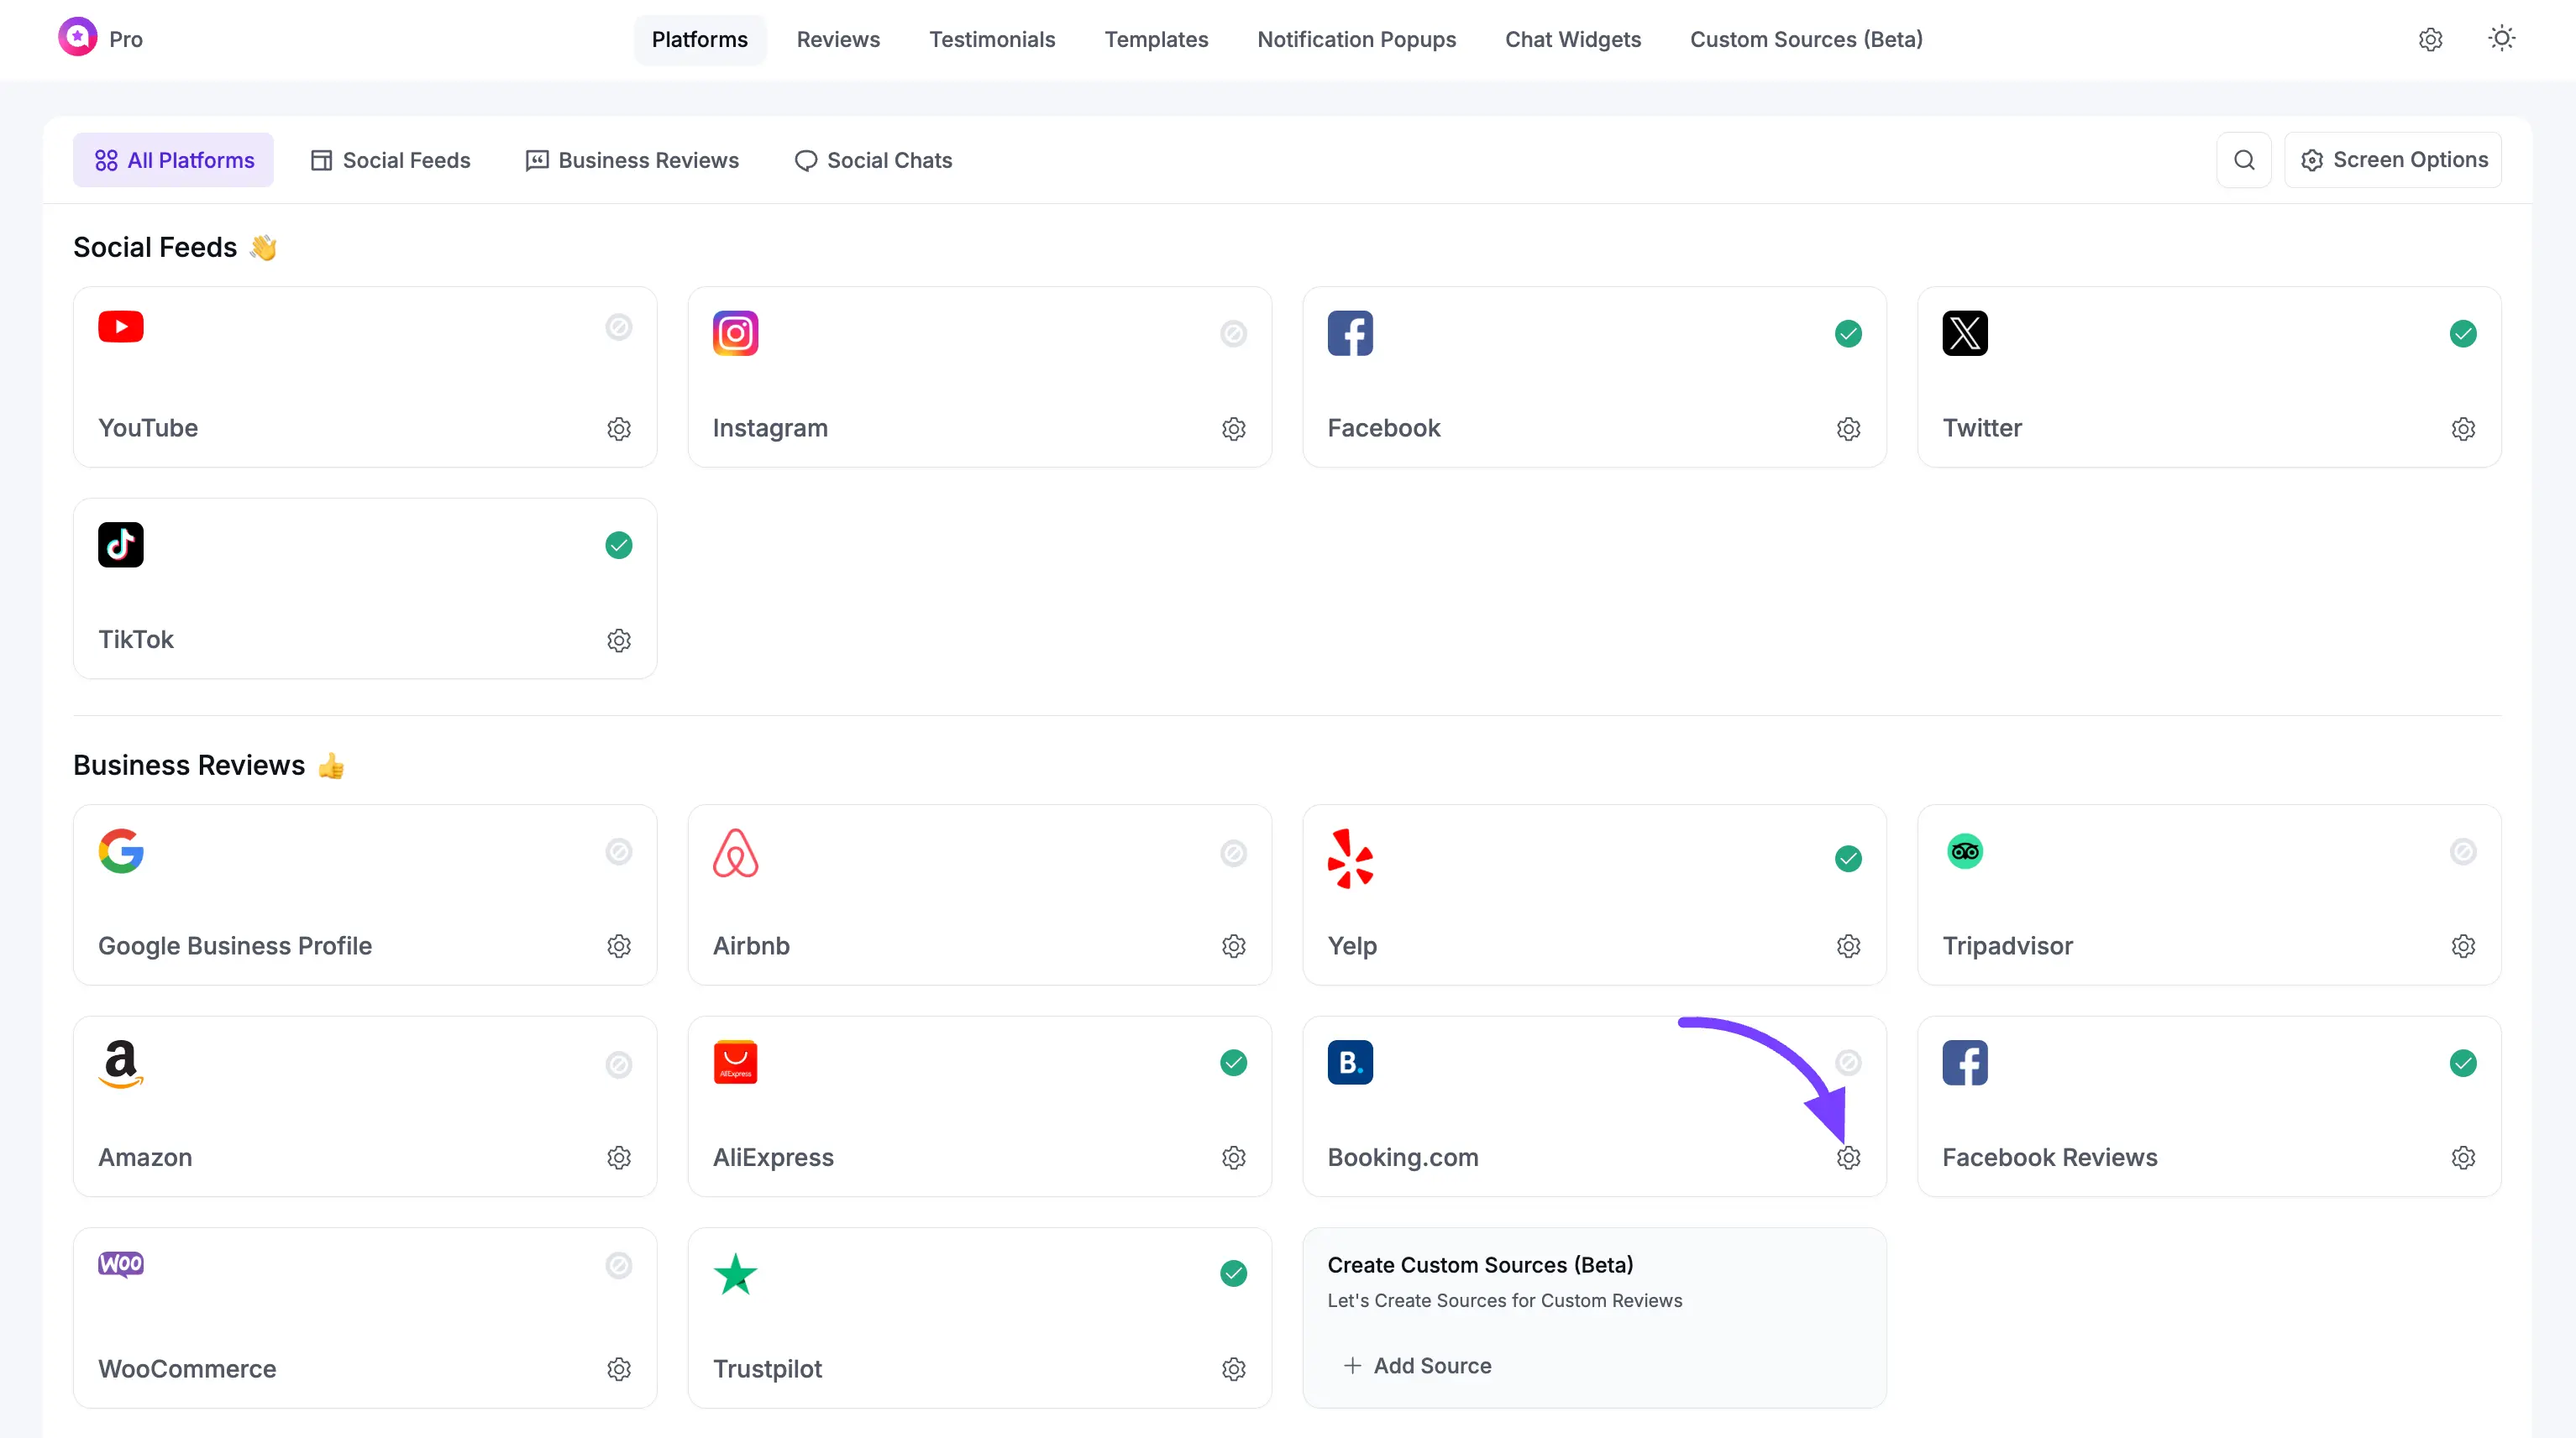Enable the Google Business Profile status toggle

[619, 851]
